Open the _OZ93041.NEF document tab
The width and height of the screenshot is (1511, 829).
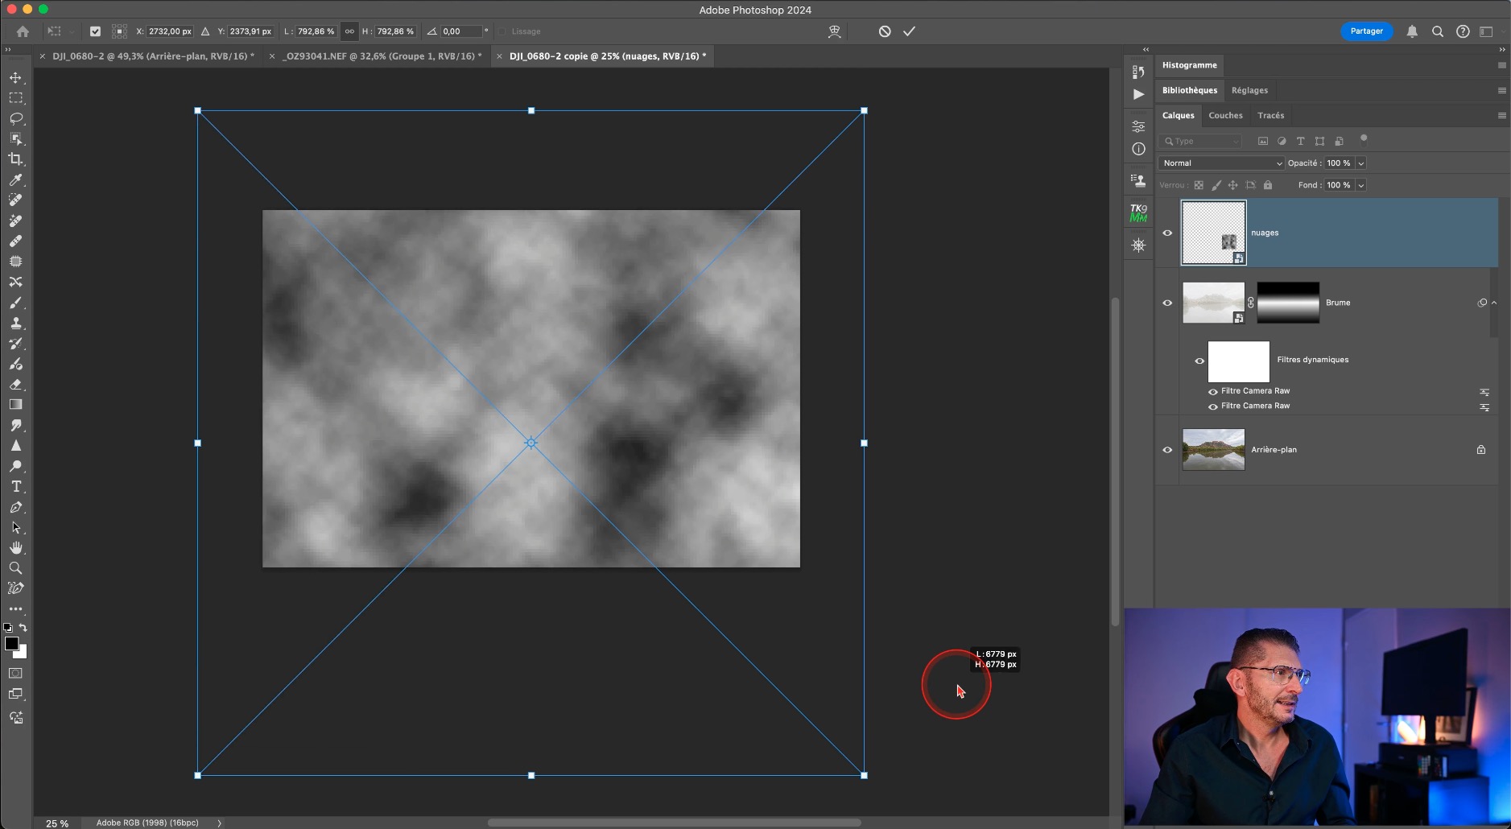click(x=382, y=56)
